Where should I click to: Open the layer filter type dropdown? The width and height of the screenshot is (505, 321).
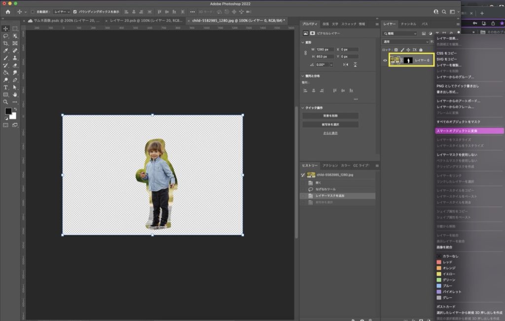point(399,34)
